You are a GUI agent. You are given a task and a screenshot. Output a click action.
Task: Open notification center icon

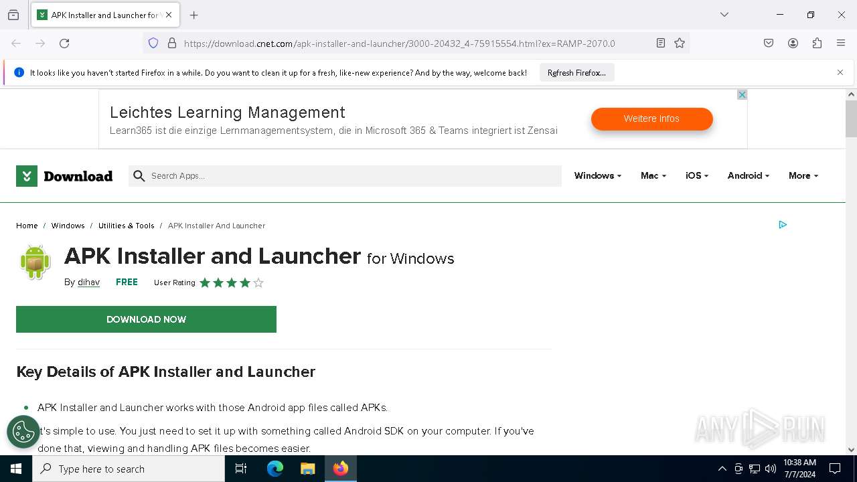[x=835, y=469]
